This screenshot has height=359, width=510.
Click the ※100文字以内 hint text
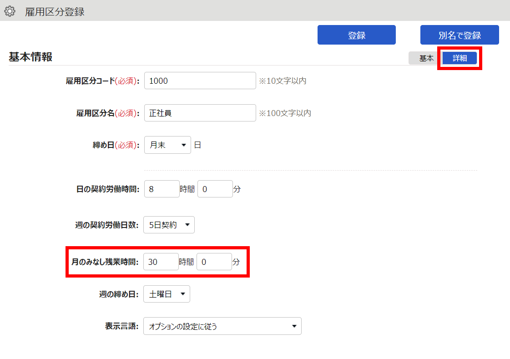pyautogui.click(x=285, y=113)
